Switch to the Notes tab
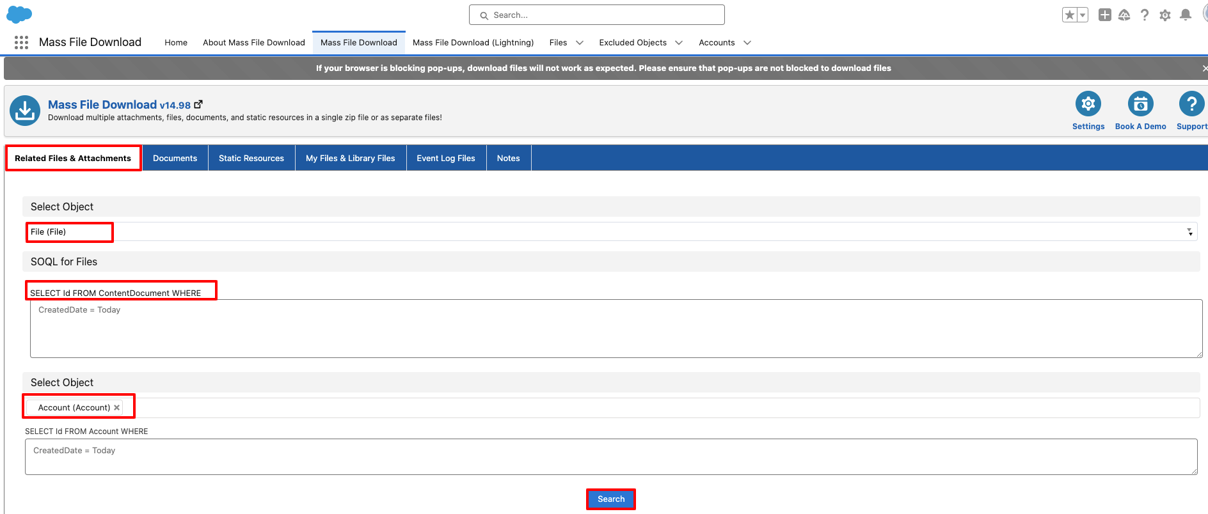Screen dimensions: 1208x514 click(509, 158)
